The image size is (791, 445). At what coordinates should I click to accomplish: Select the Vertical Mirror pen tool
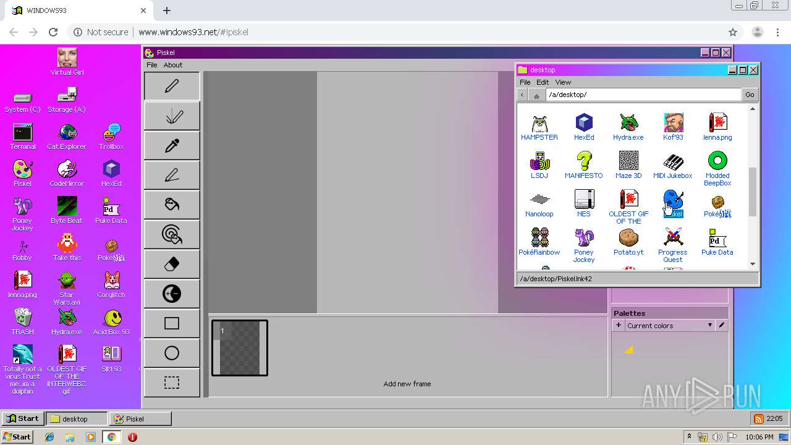[x=172, y=116]
